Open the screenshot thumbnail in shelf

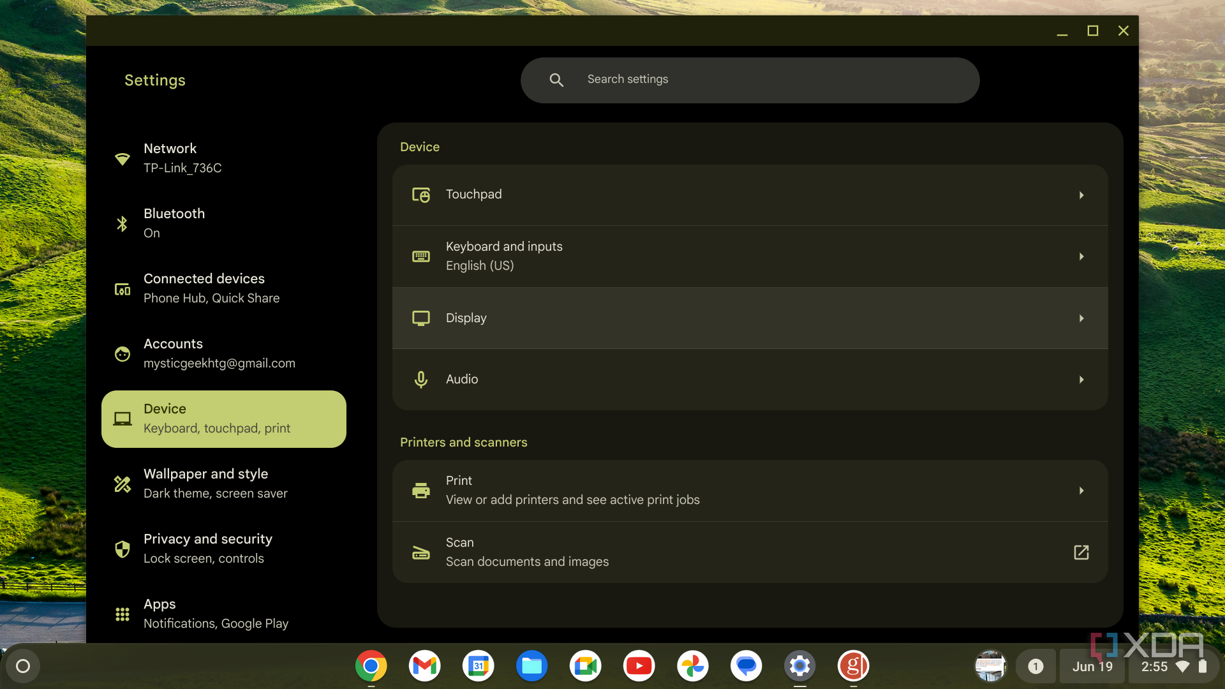[x=990, y=667]
